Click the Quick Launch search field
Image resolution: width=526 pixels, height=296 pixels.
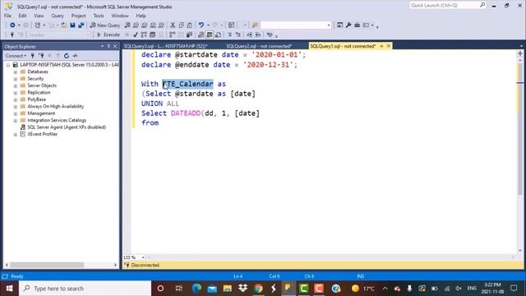coord(447,6)
